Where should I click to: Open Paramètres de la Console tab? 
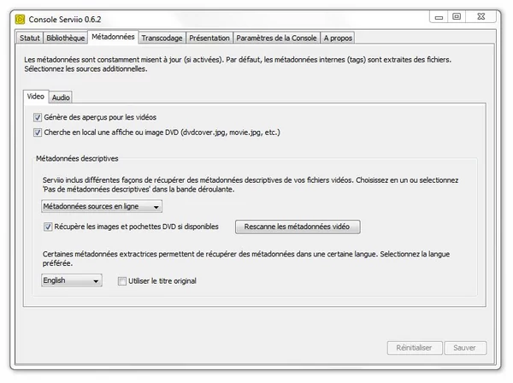pos(276,38)
